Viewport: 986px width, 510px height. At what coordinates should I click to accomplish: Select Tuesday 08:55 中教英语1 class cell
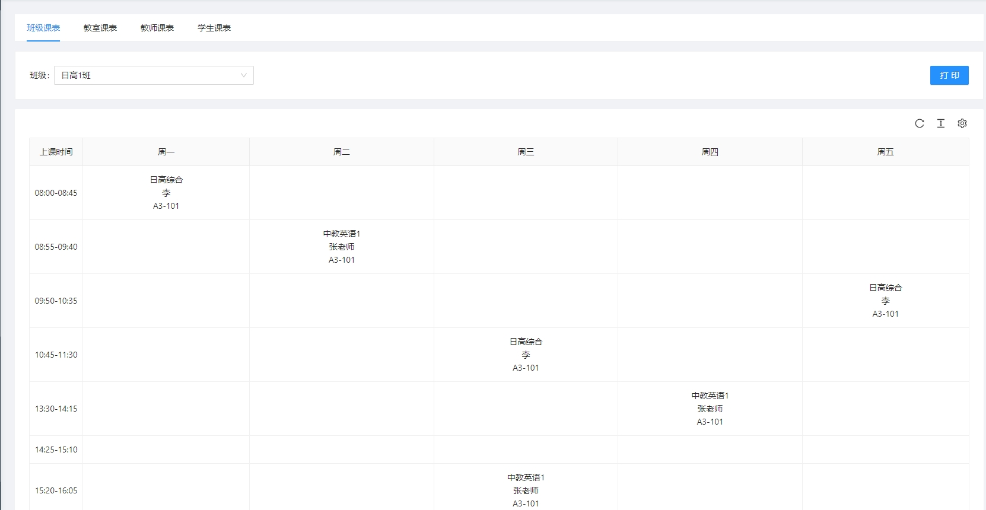pyautogui.click(x=342, y=247)
